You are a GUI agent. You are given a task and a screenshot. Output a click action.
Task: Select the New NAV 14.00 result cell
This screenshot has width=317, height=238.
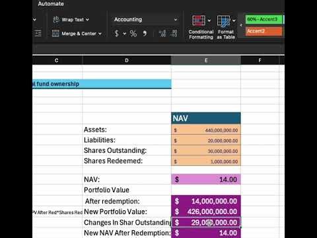(206, 233)
